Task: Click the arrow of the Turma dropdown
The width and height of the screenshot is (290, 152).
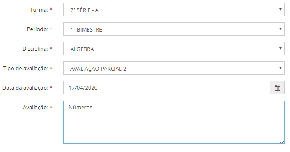Action: [x=280, y=10]
